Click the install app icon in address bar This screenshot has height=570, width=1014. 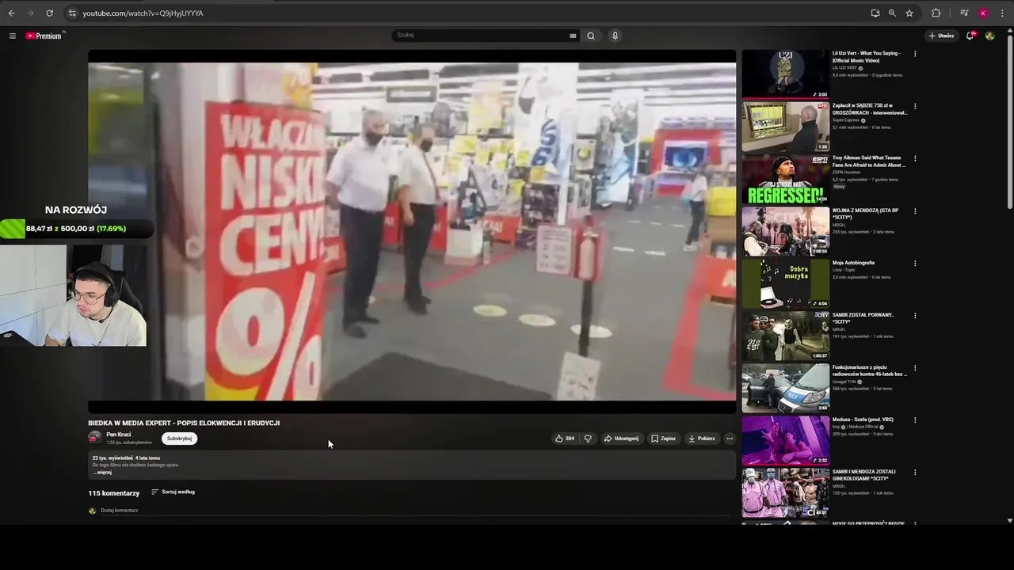point(875,13)
